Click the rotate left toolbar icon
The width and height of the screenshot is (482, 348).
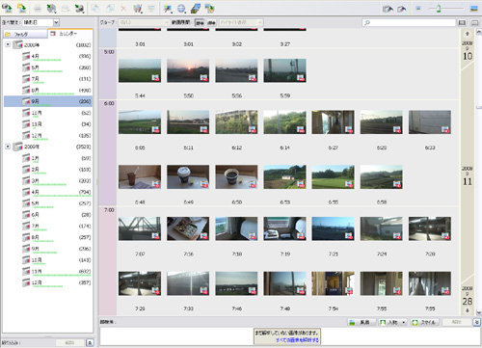(x=95, y=9)
